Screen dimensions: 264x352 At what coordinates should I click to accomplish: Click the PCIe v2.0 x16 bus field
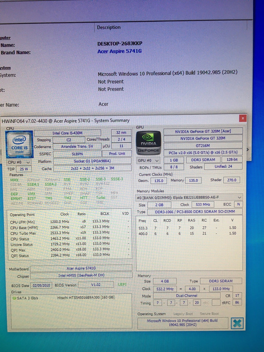coord(203,152)
